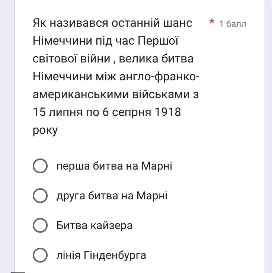Click the line 'світової війни , велика битва'
This screenshot has height=273, width=272.
(113, 59)
